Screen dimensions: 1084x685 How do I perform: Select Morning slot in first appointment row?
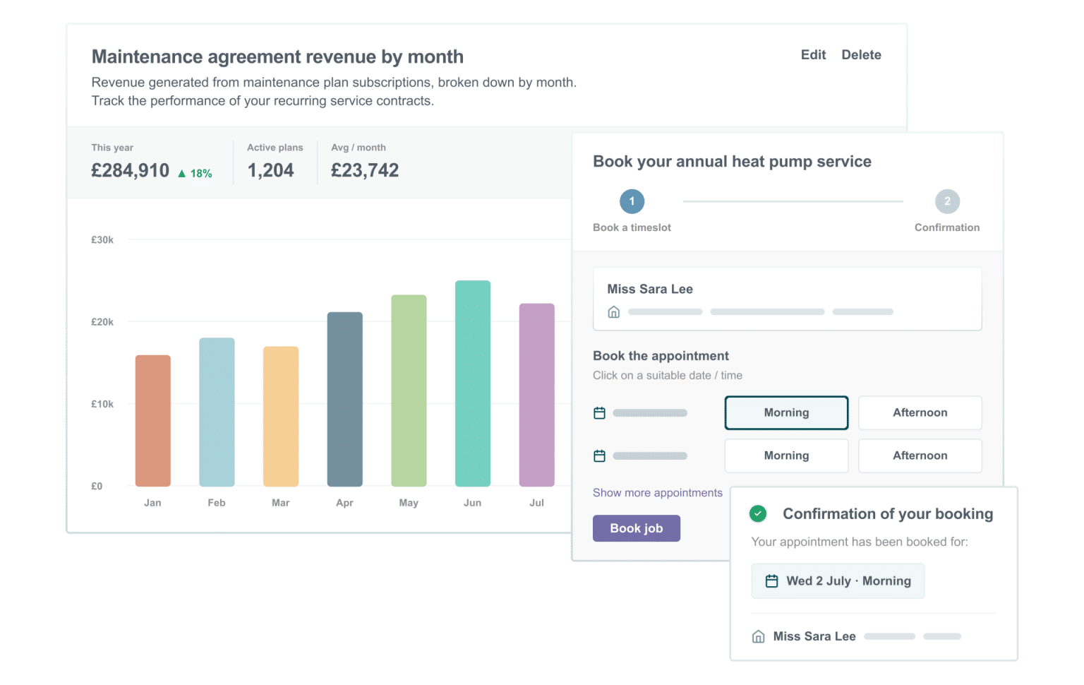pyautogui.click(x=786, y=412)
